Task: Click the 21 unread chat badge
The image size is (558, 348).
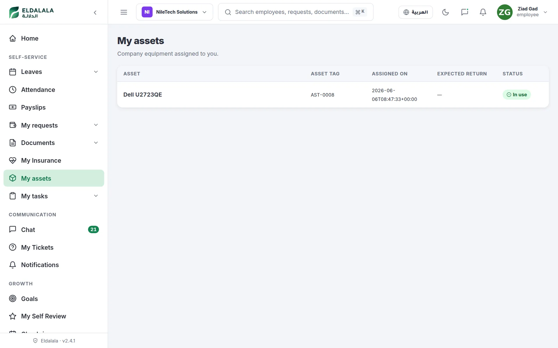Action: pos(93,229)
